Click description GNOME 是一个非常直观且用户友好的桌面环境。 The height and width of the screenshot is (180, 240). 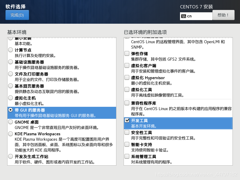click(x=57, y=127)
